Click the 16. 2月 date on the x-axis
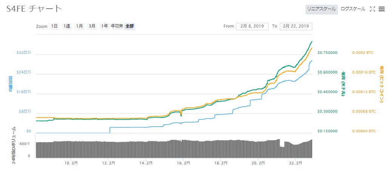The image size is (392, 170). pyautogui.click(x=183, y=163)
